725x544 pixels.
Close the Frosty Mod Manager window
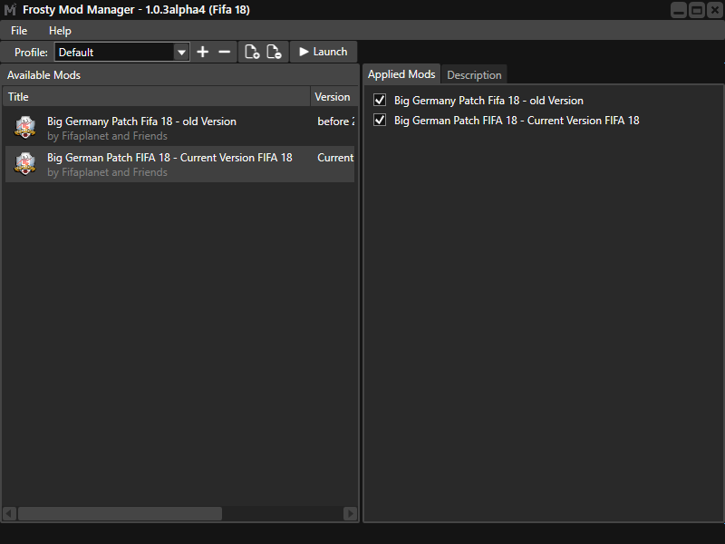click(715, 10)
